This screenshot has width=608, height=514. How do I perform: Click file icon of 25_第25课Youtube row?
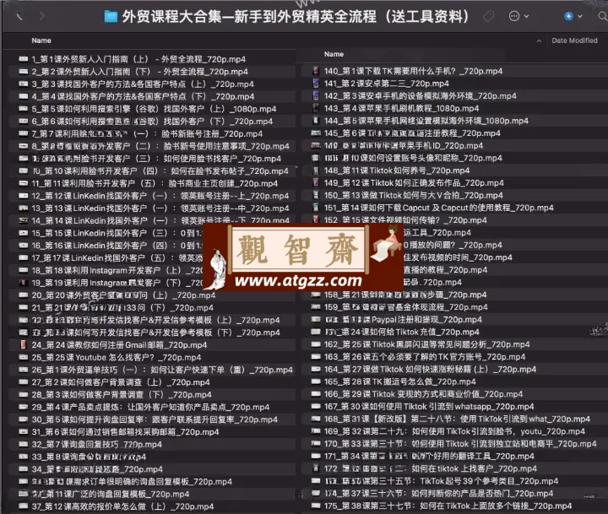click(x=24, y=357)
